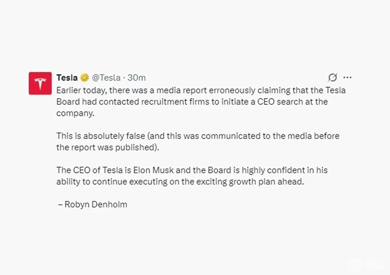The image size is (390, 275).
Task: Click 'media report erroneously claiming' phrase
Action: pos(224,90)
